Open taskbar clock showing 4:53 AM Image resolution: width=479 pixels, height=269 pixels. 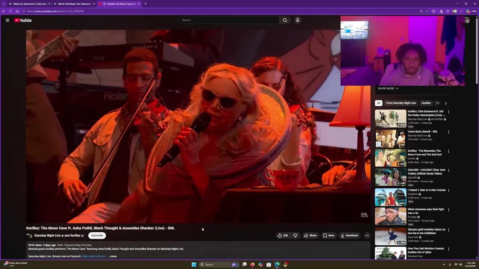[470, 265]
